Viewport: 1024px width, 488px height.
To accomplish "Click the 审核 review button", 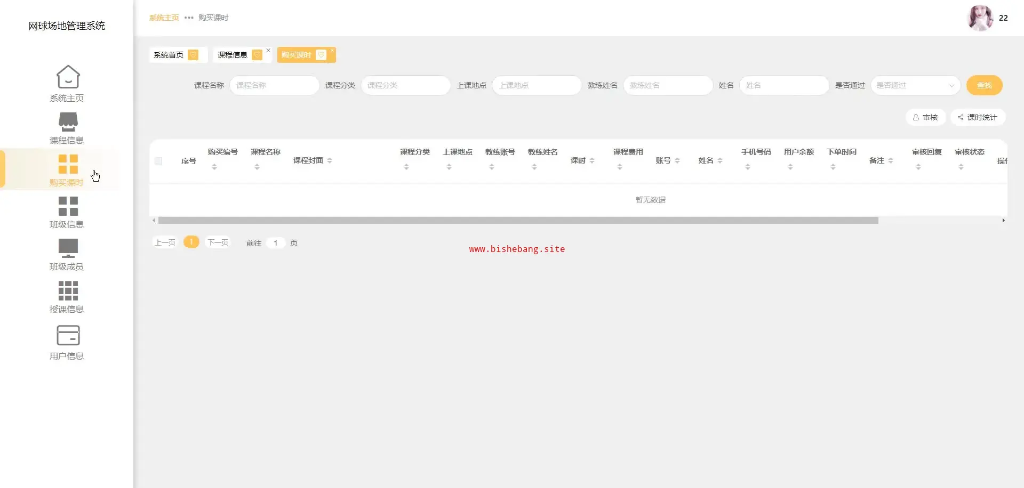I will [x=925, y=117].
